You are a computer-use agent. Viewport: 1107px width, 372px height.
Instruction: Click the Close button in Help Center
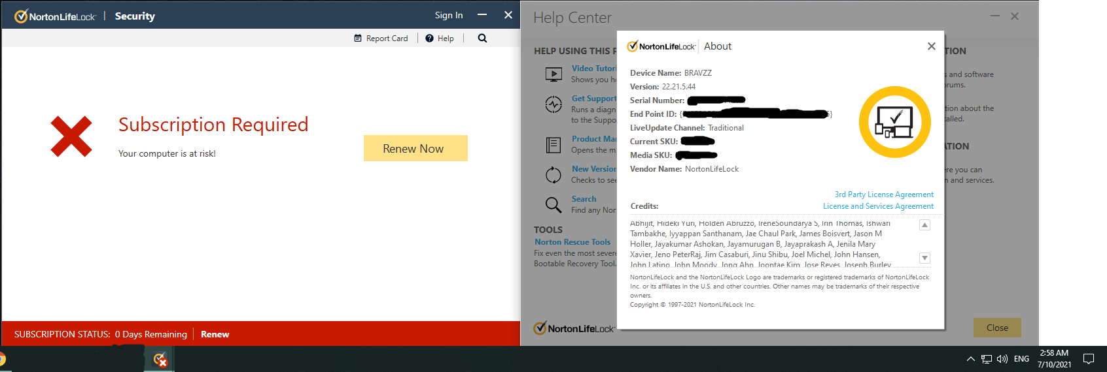997,328
